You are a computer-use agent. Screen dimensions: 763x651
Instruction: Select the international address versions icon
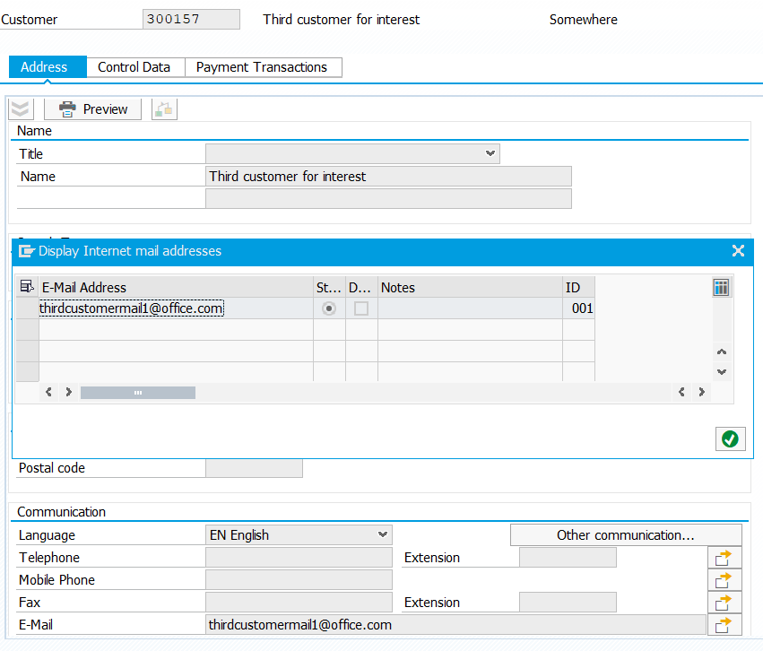(163, 108)
